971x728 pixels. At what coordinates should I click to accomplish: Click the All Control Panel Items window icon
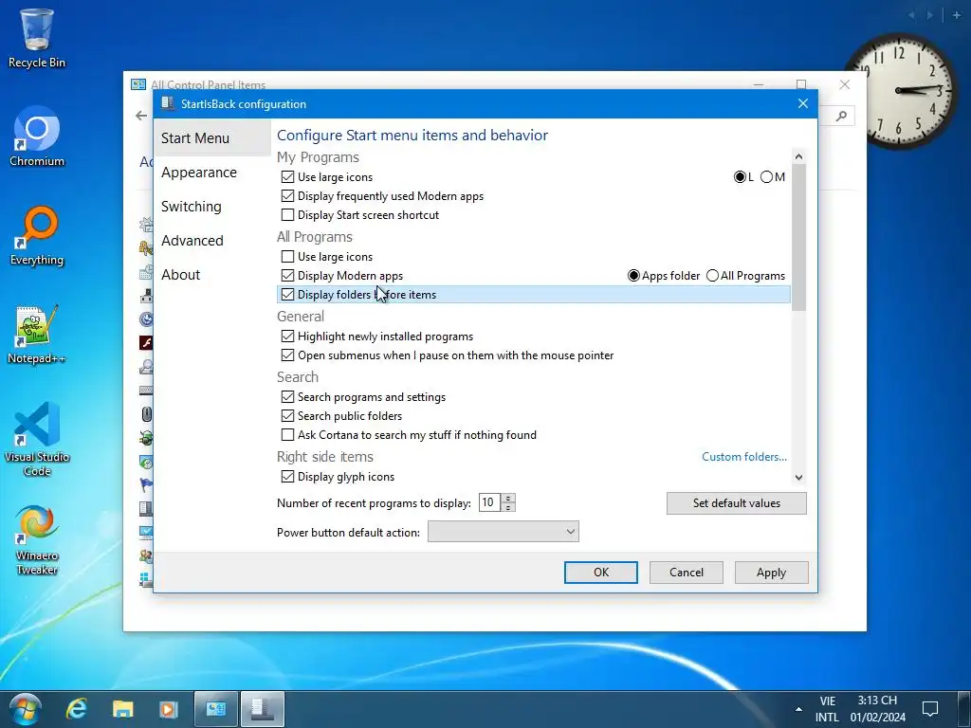coord(138,84)
